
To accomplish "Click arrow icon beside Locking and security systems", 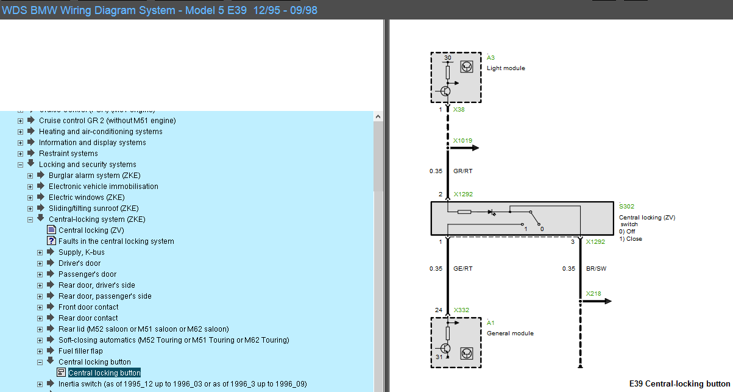I will click(x=31, y=164).
